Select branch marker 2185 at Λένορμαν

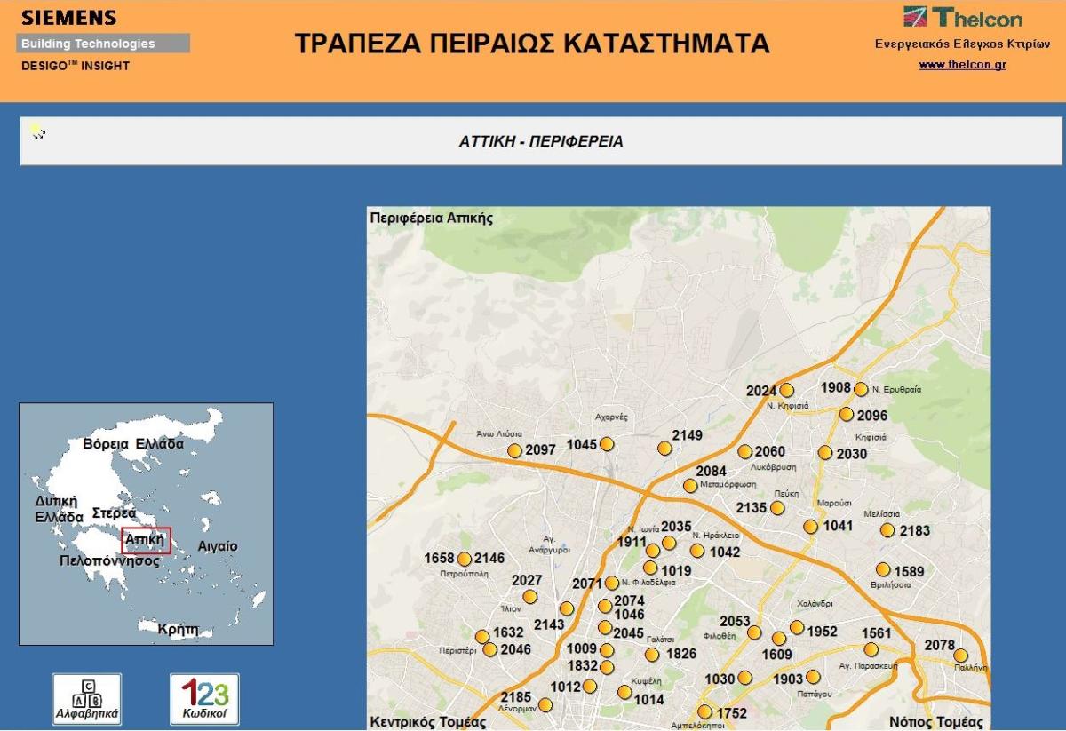tap(545, 705)
